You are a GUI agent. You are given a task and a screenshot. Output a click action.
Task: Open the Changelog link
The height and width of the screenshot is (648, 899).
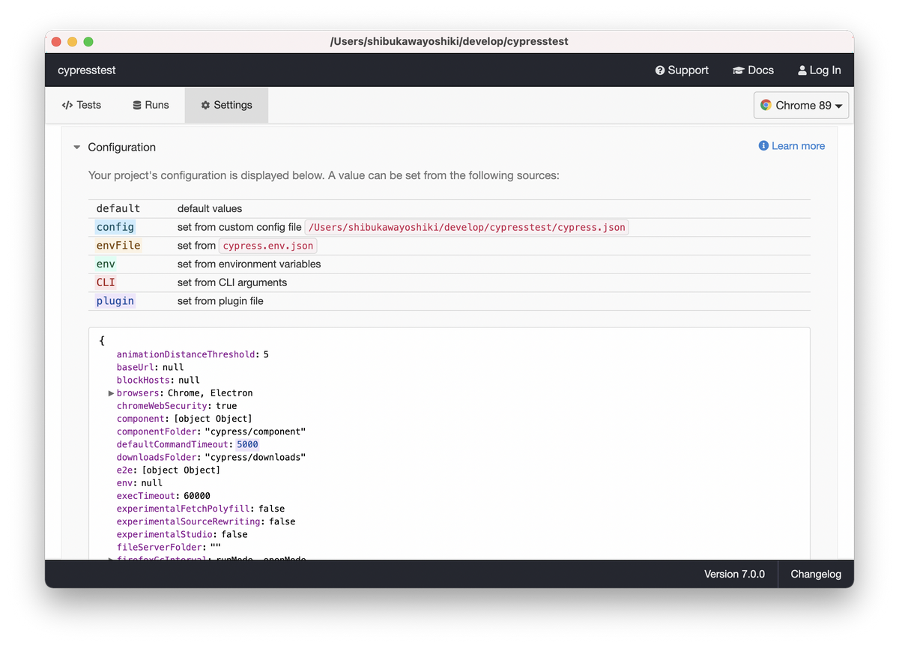pos(817,575)
